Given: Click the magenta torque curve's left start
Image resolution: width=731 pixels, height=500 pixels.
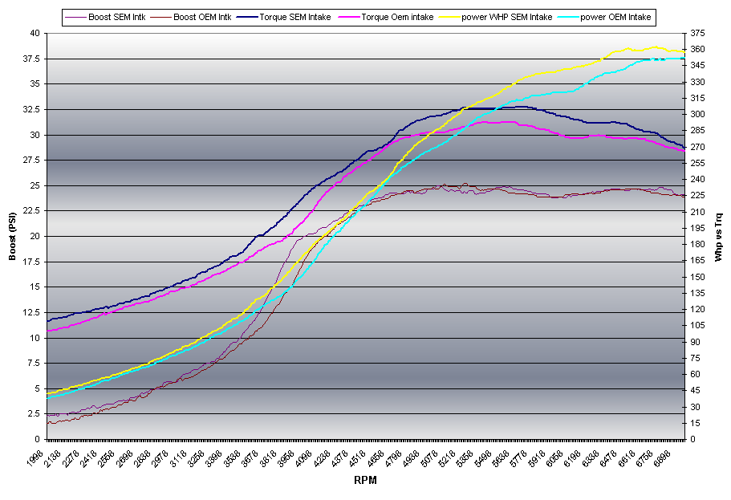Looking at the screenshot, I should tap(50, 330).
